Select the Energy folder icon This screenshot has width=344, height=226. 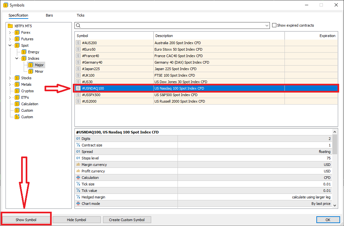24,52
